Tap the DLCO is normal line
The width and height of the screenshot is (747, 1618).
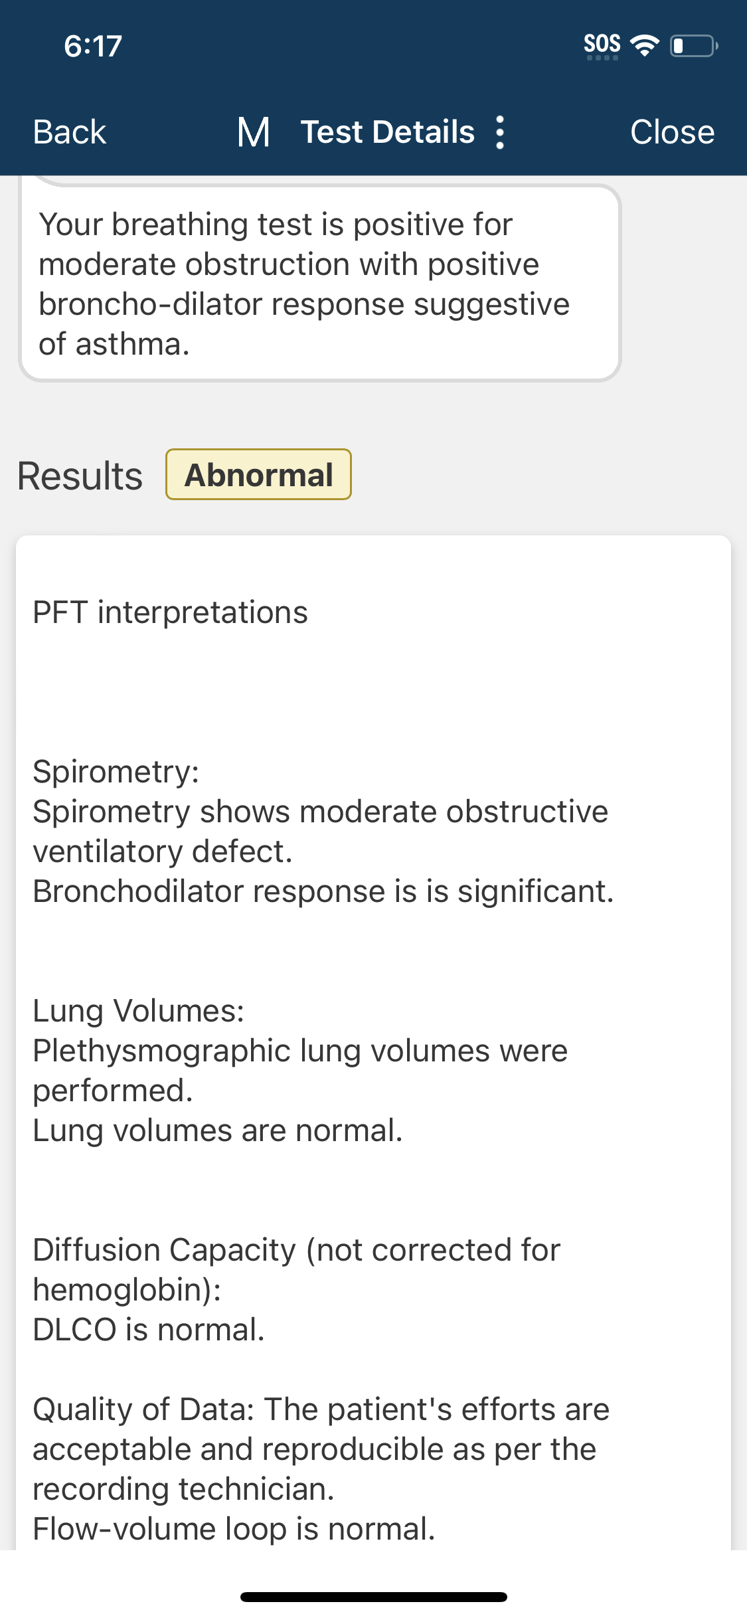click(149, 1330)
